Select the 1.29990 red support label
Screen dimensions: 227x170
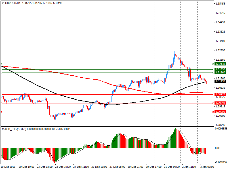point(220,103)
